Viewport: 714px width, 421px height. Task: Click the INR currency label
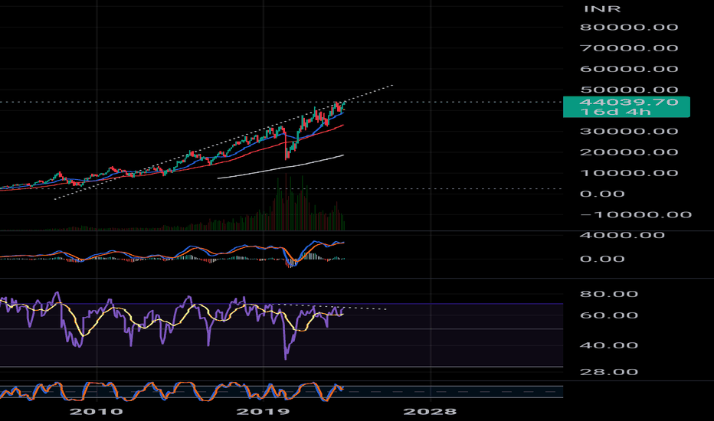tap(602, 9)
